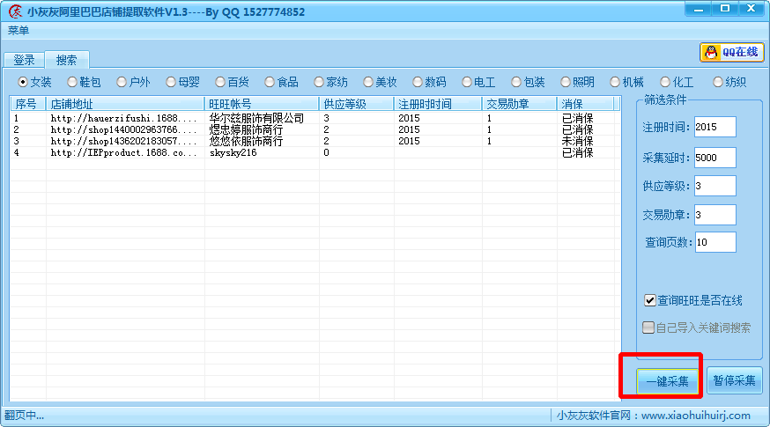The width and height of the screenshot is (770, 427).
Task: Select the shop1436202183057 URL row
Action: point(123,142)
